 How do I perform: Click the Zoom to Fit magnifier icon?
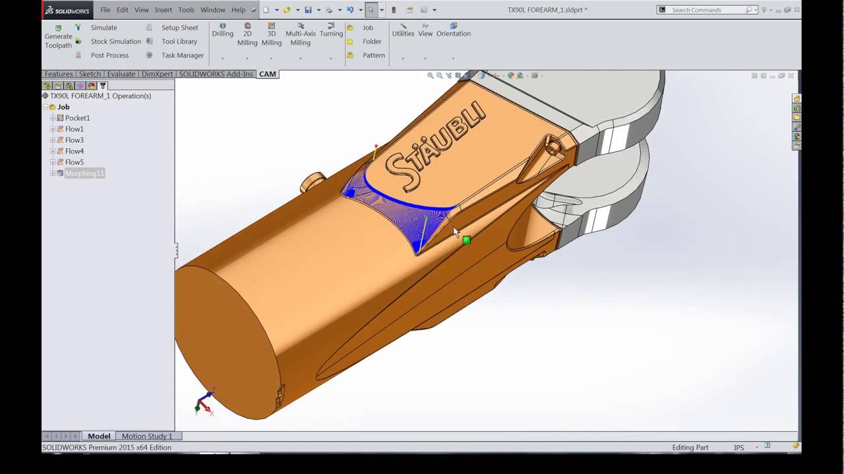pos(431,76)
